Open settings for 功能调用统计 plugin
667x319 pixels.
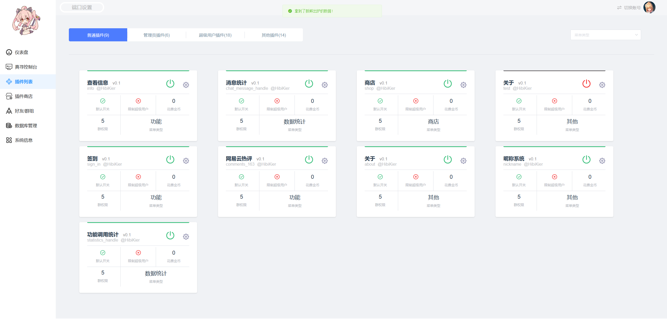[186, 237]
